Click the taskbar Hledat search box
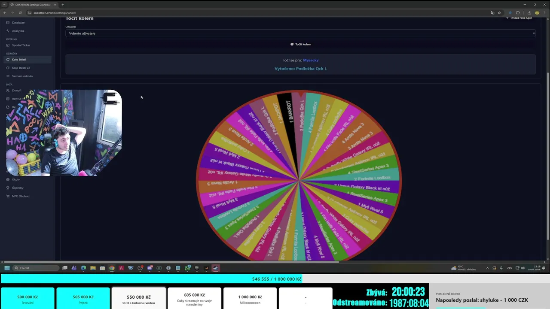Viewport: 550px width, 309px height. [36, 268]
